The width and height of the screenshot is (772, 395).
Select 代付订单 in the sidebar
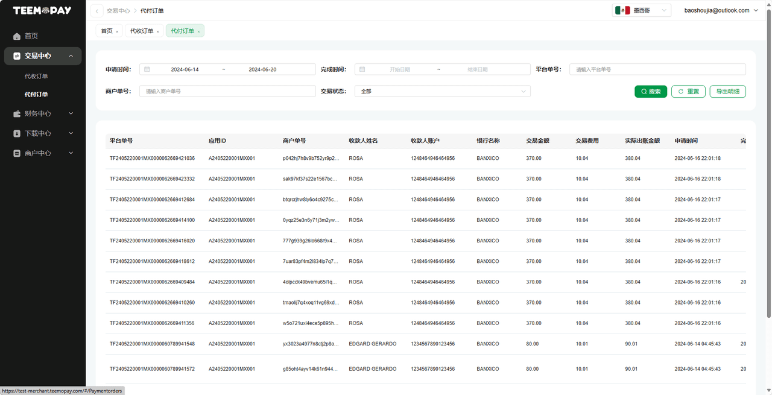pos(36,95)
